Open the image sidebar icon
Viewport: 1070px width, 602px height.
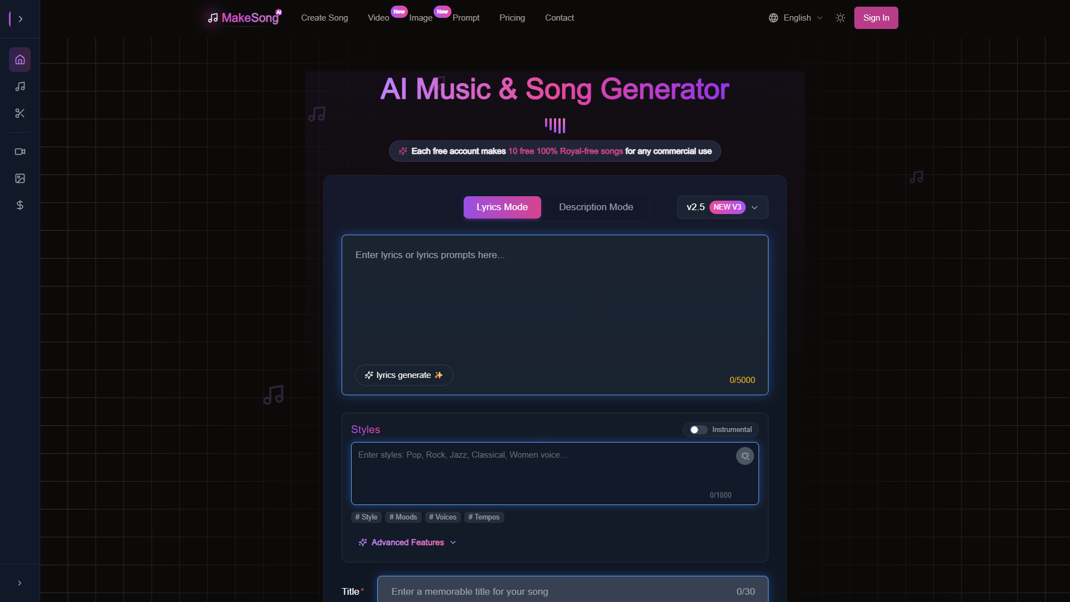click(20, 178)
